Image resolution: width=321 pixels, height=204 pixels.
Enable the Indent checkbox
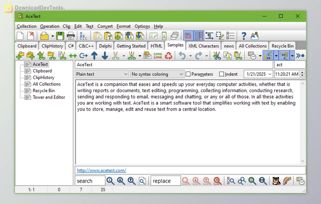point(222,74)
